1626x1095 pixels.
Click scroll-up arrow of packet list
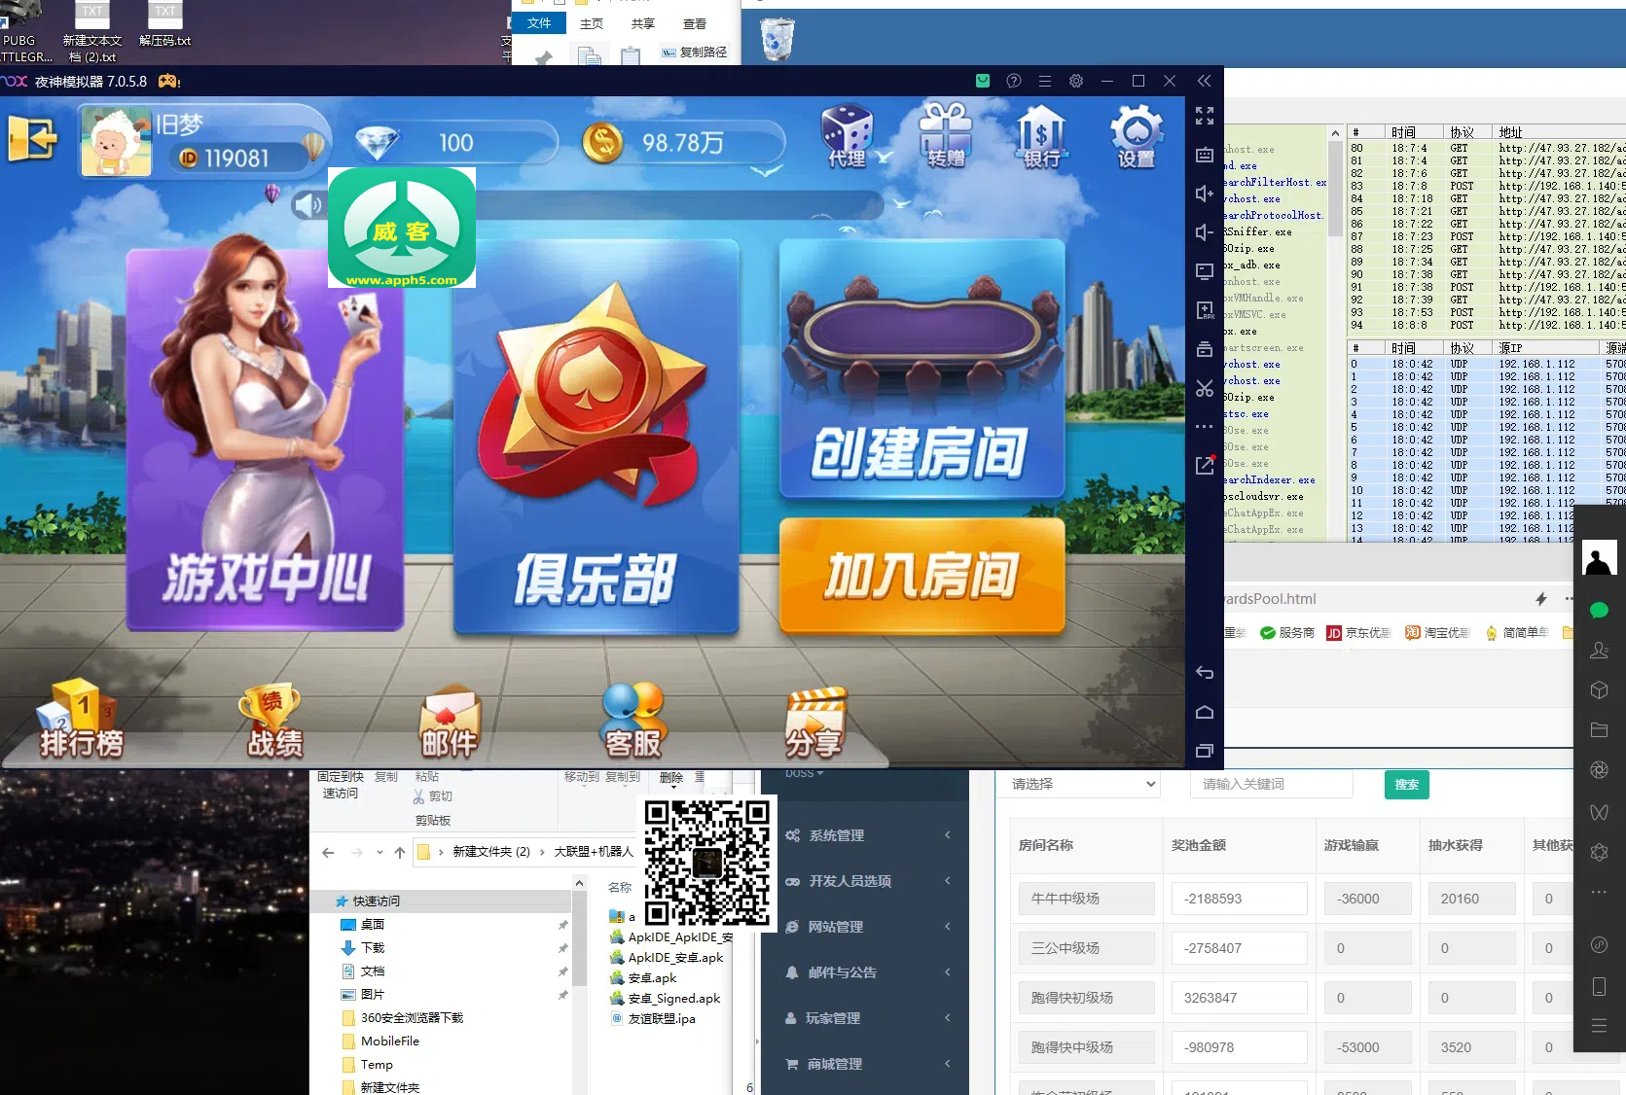coord(1335,133)
